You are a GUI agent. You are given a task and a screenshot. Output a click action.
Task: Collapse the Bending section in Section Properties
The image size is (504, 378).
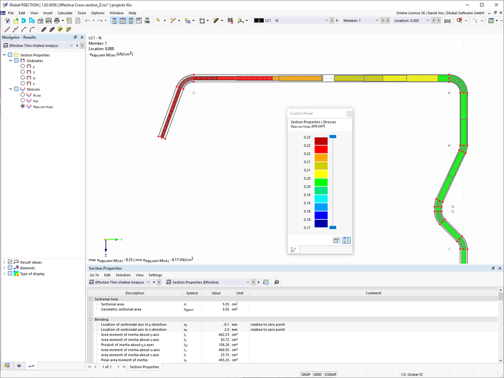(x=90, y=319)
